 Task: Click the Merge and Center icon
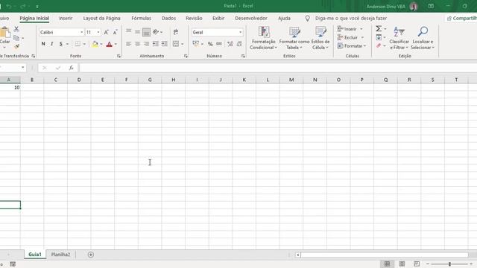[176, 44]
